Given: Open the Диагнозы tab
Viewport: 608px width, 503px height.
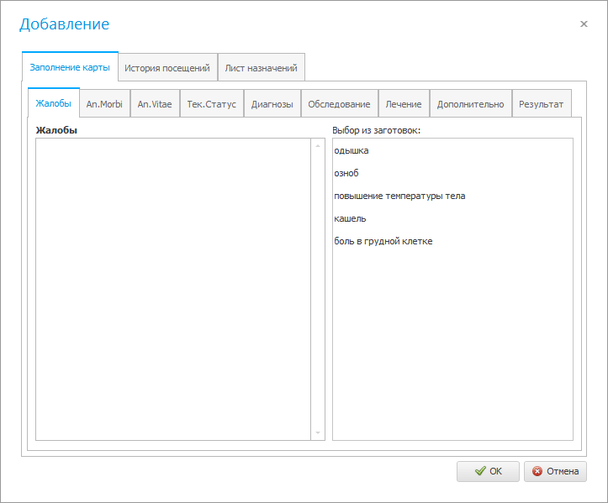Looking at the screenshot, I should (272, 104).
